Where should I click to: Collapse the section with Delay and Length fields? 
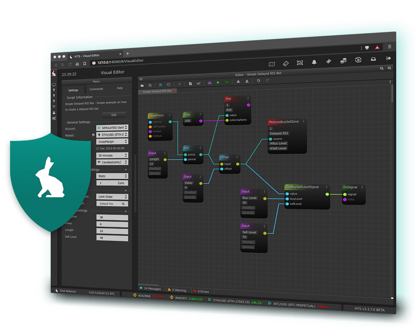pyautogui.click(x=126, y=211)
